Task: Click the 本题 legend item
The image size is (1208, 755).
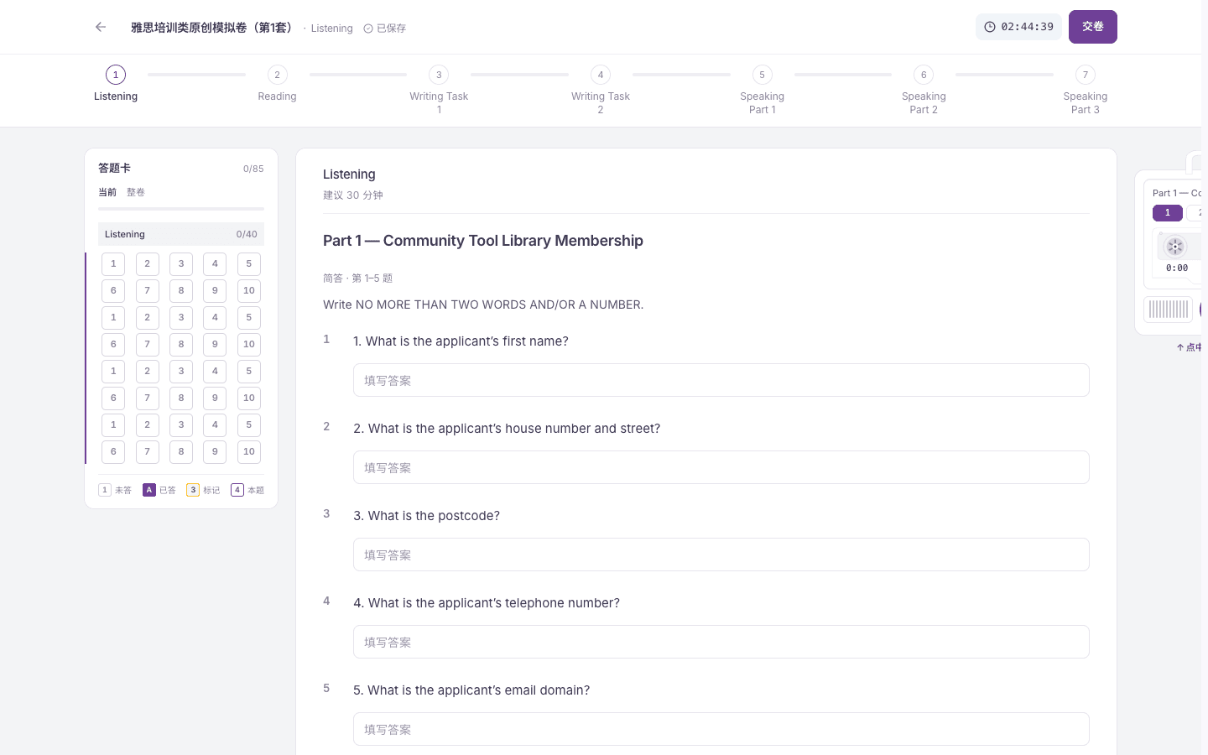Action: click(247, 490)
